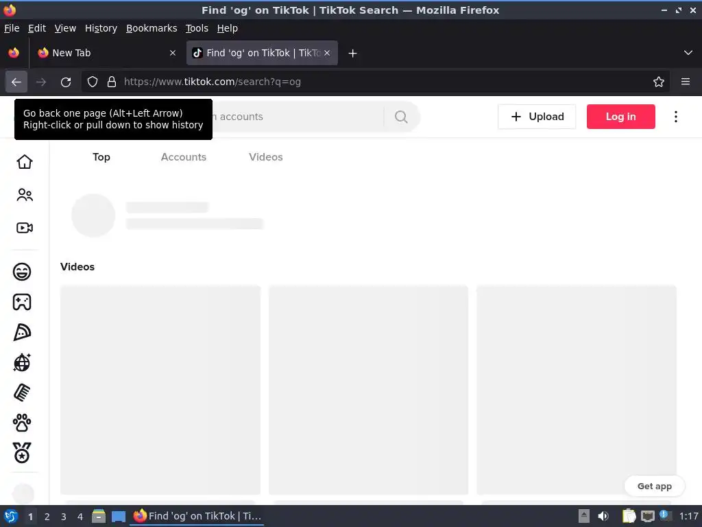The width and height of the screenshot is (702, 527).
Task: Open the Edit menu
Action: tap(37, 28)
